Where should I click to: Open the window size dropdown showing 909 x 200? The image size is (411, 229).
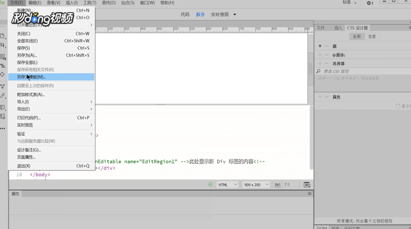click(x=256, y=184)
